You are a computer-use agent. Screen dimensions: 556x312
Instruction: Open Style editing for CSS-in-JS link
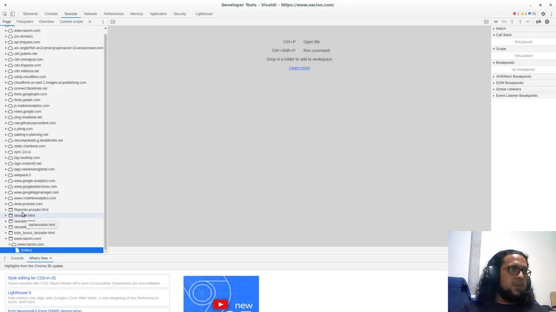pyautogui.click(x=31, y=278)
